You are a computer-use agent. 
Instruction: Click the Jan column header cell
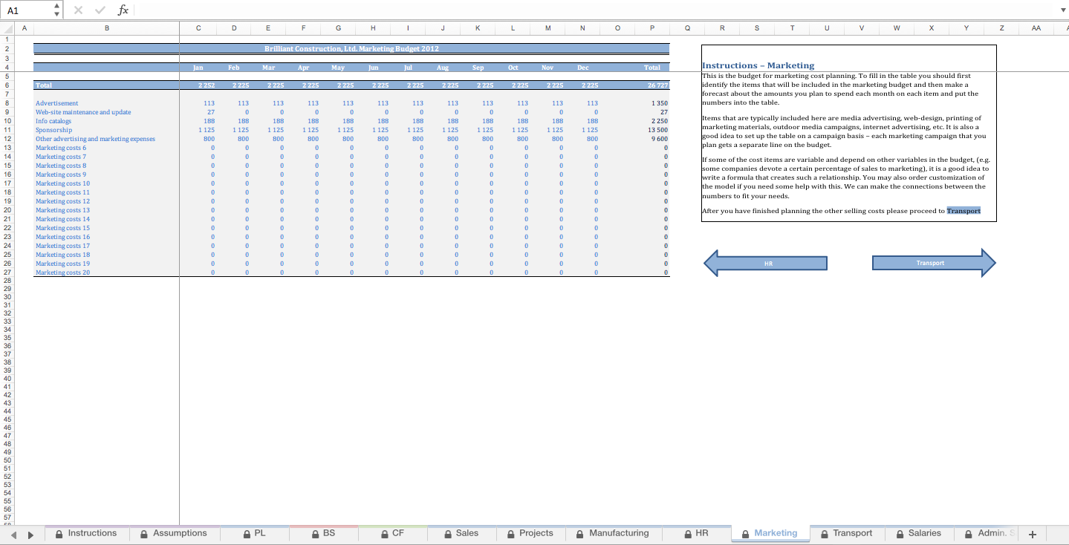198,68
